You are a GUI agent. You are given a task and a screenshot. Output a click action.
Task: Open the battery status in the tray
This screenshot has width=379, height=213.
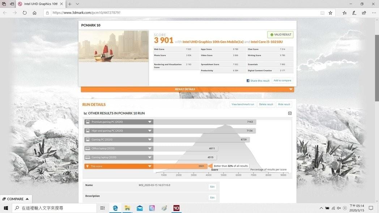[327, 208]
